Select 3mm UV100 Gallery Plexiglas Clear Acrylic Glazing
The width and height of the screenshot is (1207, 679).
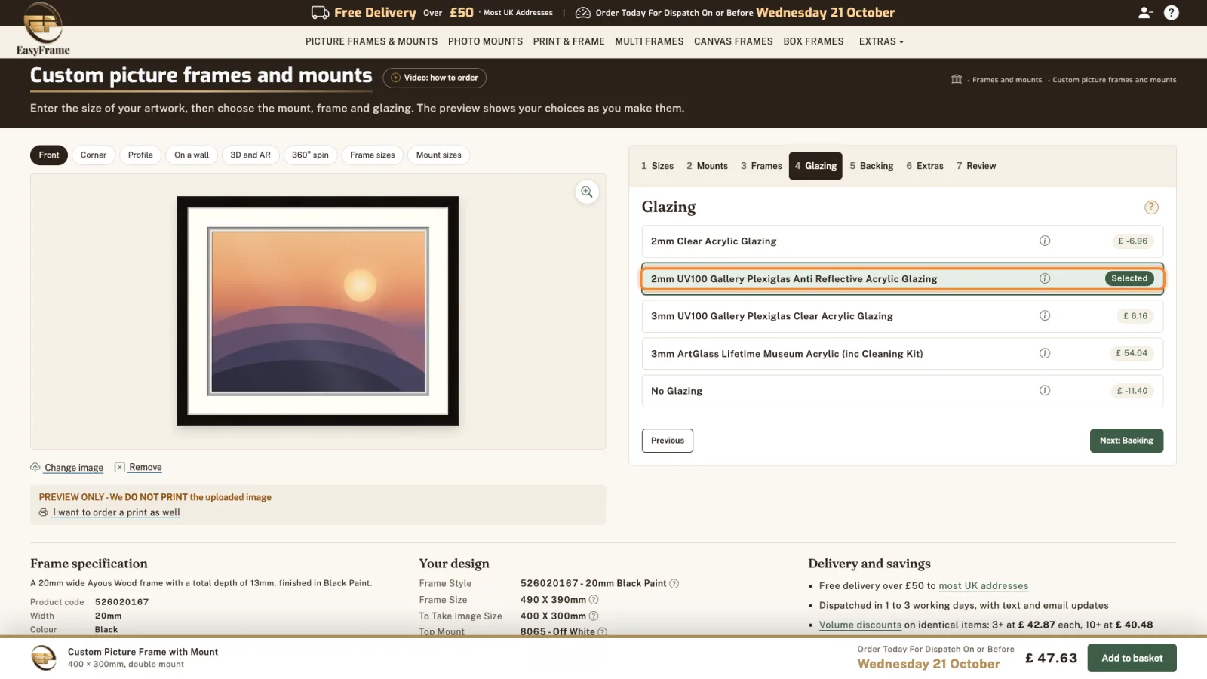coord(902,316)
